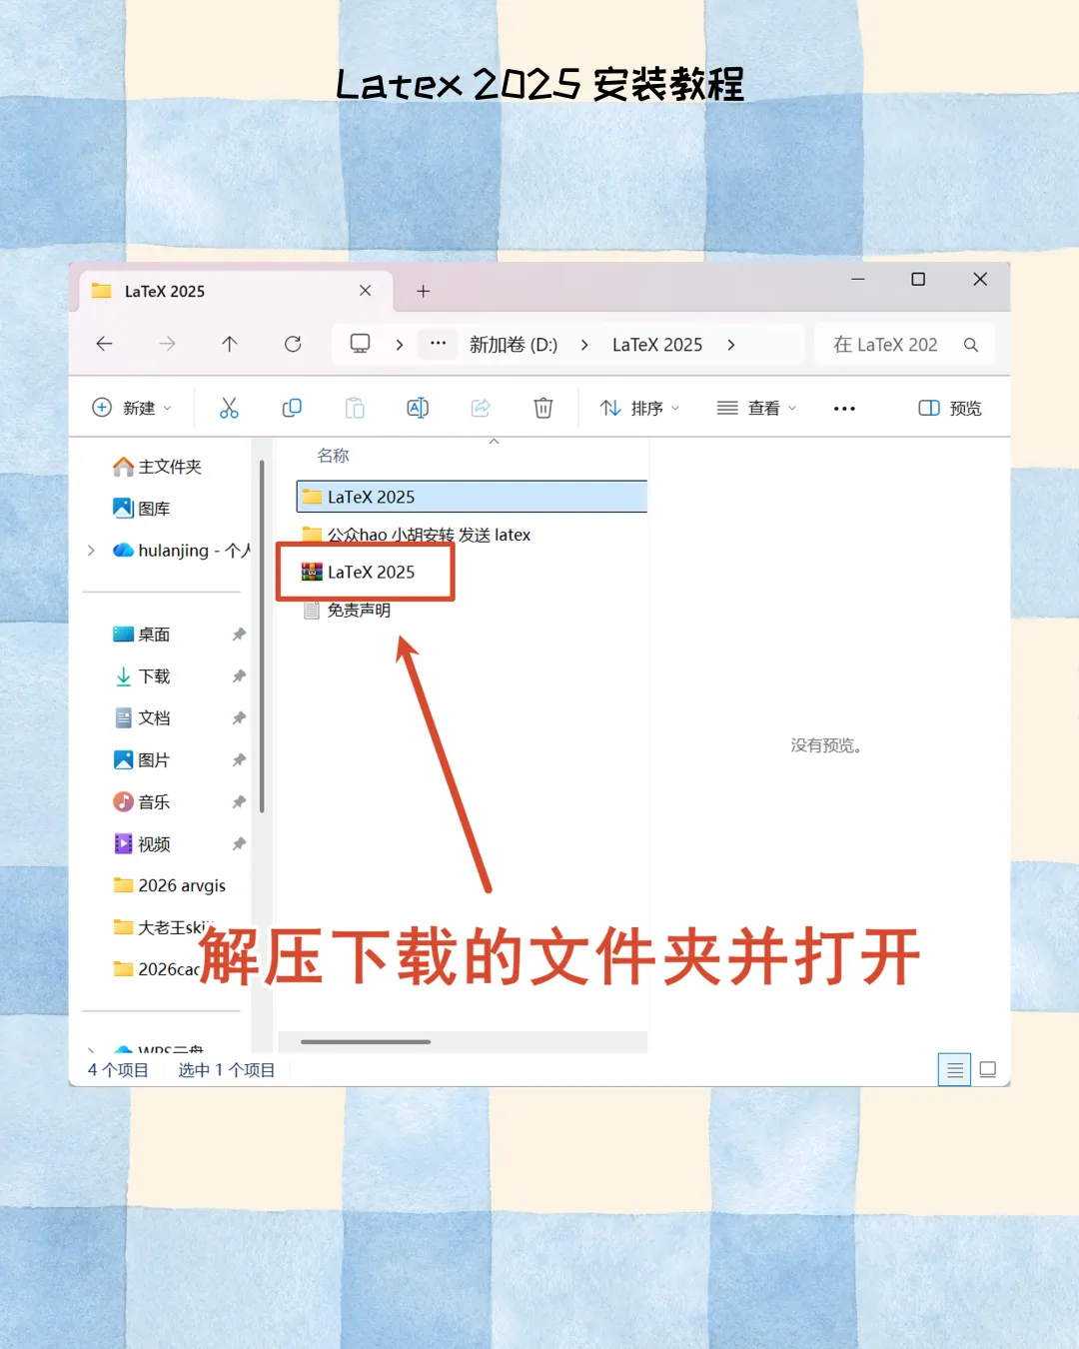Viewport: 1079px width, 1349px height.
Task: Click the Paste clipboard icon
Action: pos(355,408)
